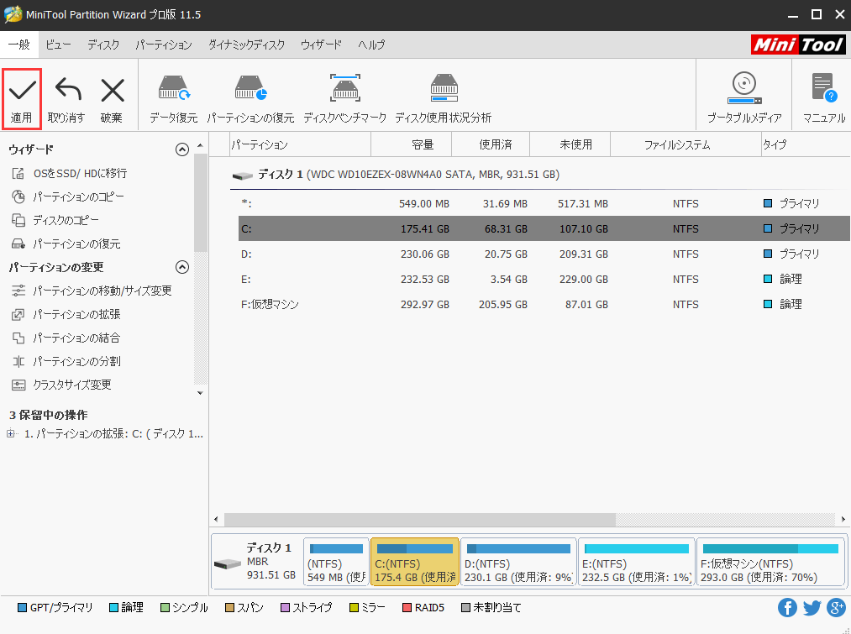Screen dimensions: 851x634
Task: Open the パーティション menu
Action: 163,45
